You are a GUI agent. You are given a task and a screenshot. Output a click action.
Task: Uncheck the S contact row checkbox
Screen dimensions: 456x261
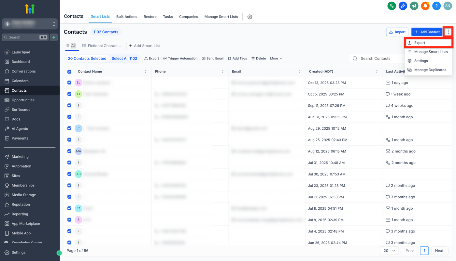click(x=69, y=220)
